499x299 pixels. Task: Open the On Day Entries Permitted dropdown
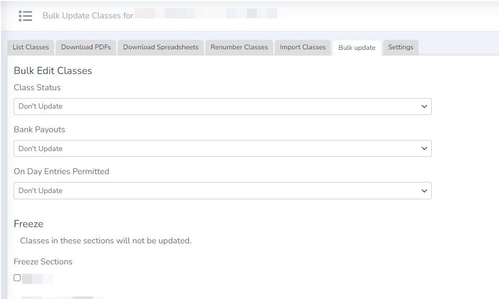pyautogui.click(x=222, y=190)
